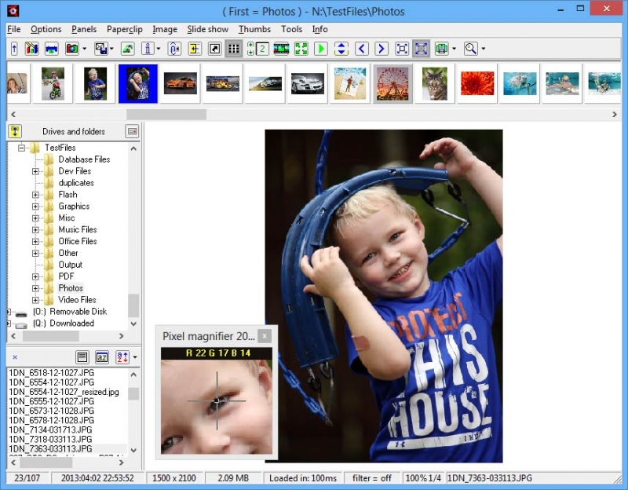Toggle the highlighted fullscreen-fit toolbar button
This screenshot has height=490, width=628.
click(422, 49)
